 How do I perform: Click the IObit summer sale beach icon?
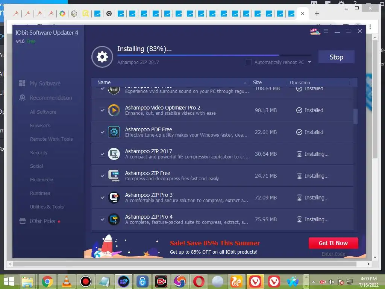point(315,31)
